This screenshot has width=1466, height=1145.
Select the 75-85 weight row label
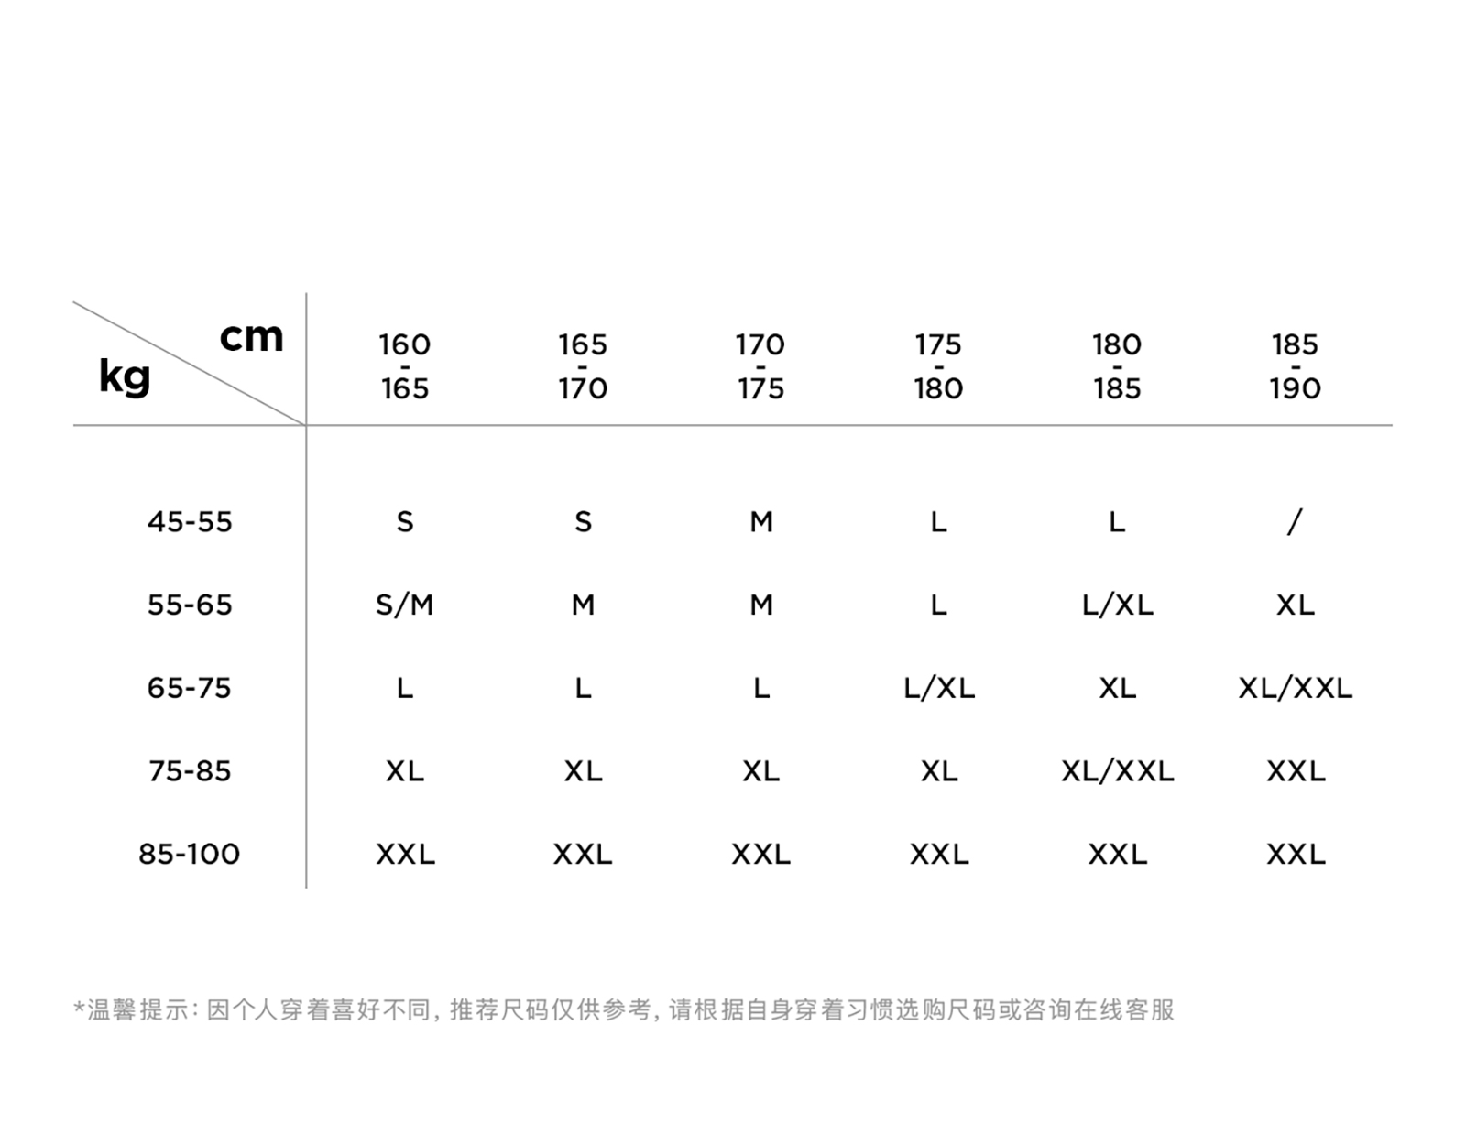coord(190,771)
